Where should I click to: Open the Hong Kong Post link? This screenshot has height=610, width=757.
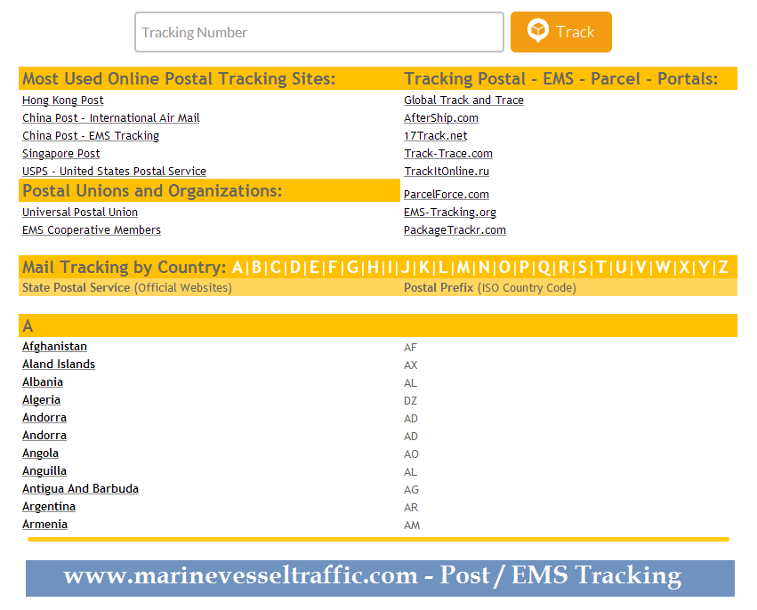tap(63, 100)
